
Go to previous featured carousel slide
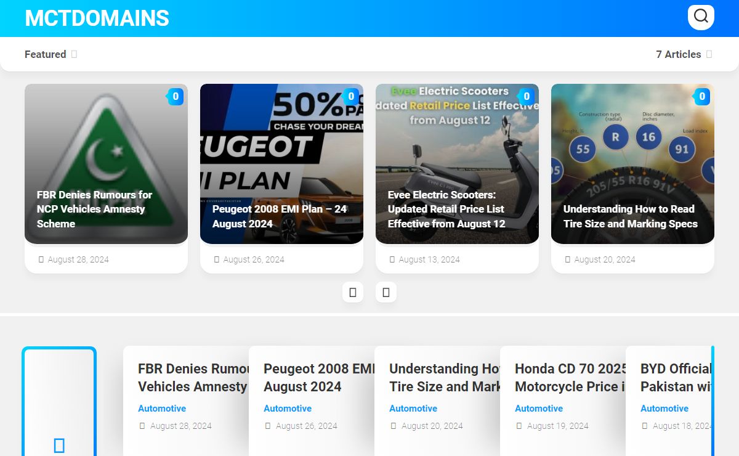point(353,292)
